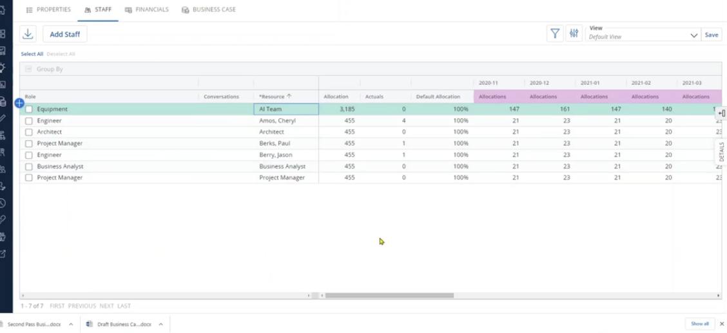Open the filter funnel icon
The image size is (727, 333).
point(554,35)
